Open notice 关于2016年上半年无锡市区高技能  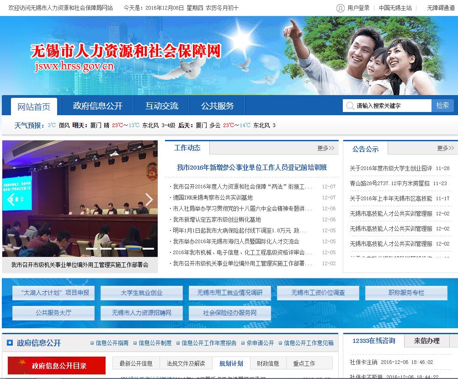click(391, 198)
